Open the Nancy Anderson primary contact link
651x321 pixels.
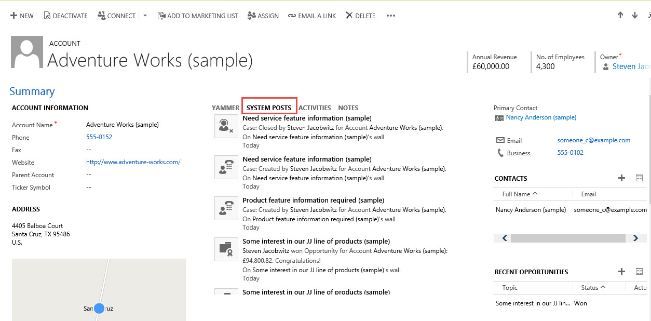point(541,117)
